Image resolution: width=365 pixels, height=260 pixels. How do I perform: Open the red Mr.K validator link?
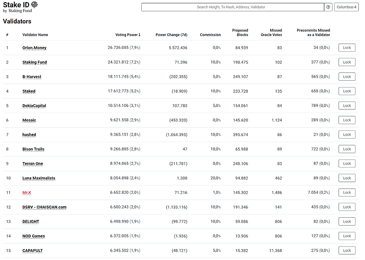[x=27, y=193]
